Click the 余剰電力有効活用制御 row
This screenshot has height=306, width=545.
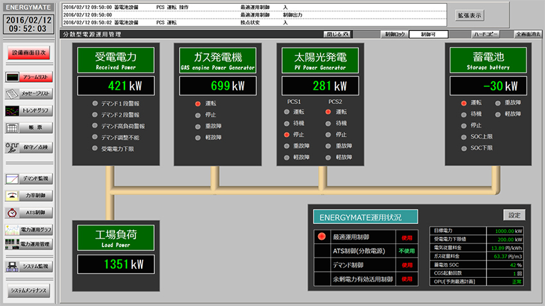click(x=365, y=279)
